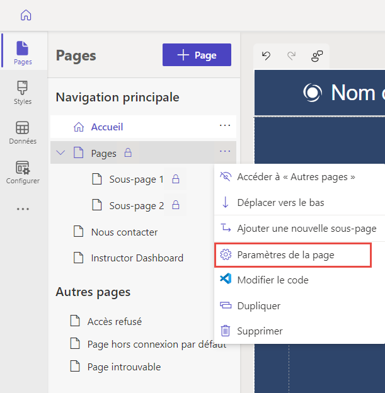
Task: Choose Accéder à « Autres pages »
Action: click(x=299, y=177)
